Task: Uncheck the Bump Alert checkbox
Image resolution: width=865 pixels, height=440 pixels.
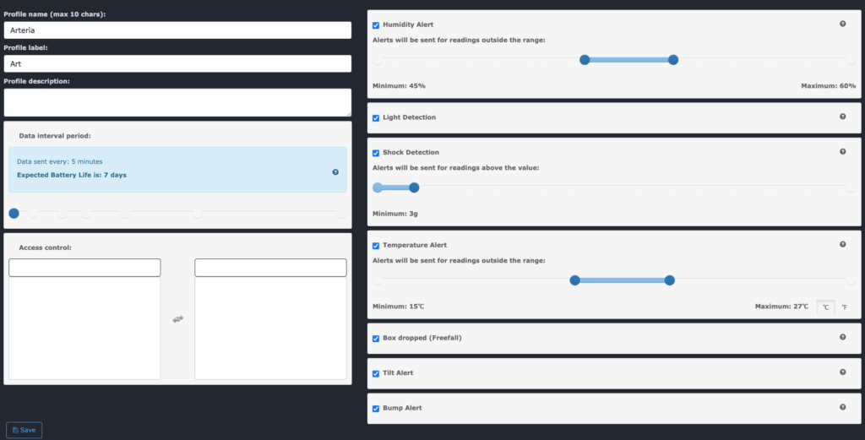Action: coord(376,409)
